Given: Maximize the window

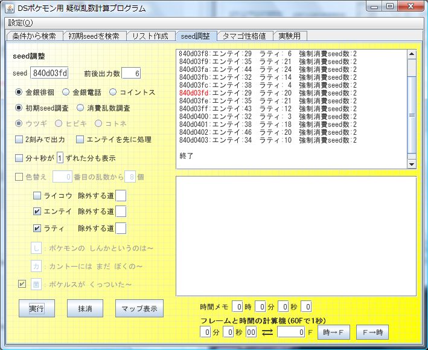Looking at the screenshot, I should [390, 7].
